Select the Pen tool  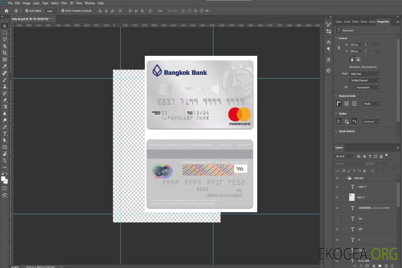tap(4, 127)
